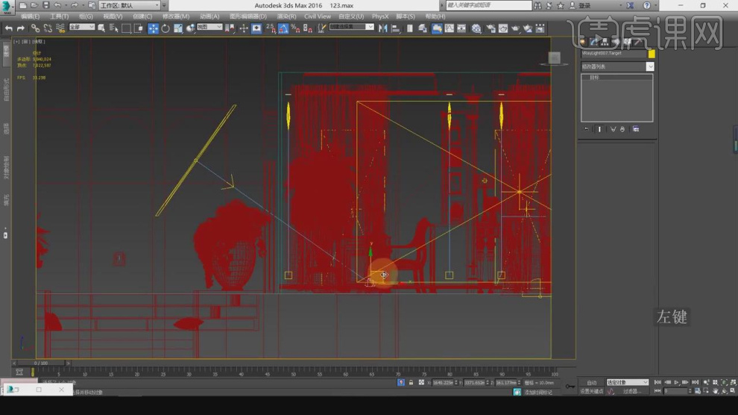Click the New Scene icon in quick access toolbar
This screenshot has height=415, width=738.
click(22, 6)
